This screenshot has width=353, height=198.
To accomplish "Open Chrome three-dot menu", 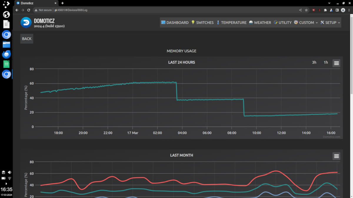I will (x=349, y=10).
